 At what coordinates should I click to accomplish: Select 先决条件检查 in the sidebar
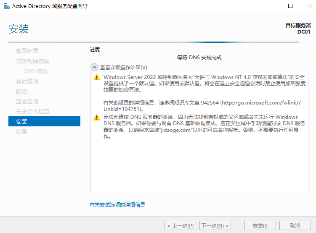click(x=33, y=111)
